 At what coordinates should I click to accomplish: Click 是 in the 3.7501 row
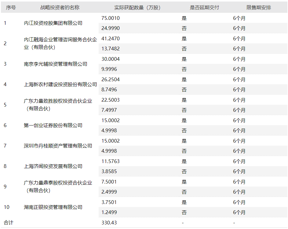coord(184,202)
